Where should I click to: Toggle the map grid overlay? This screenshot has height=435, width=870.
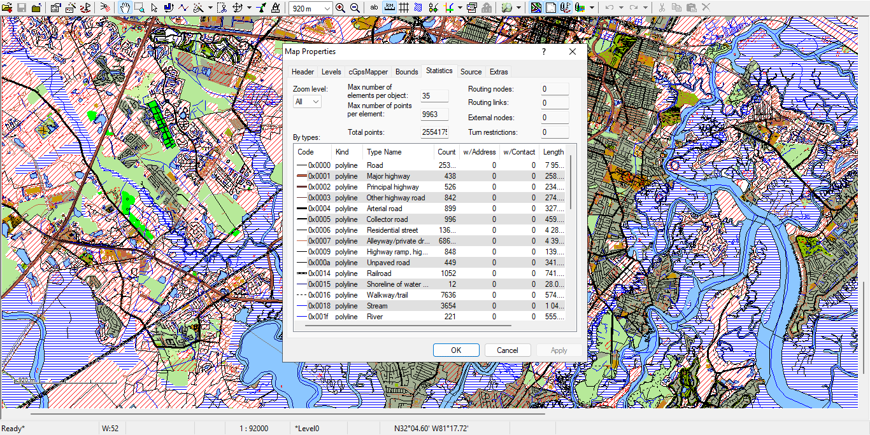[x=403, y=7]
